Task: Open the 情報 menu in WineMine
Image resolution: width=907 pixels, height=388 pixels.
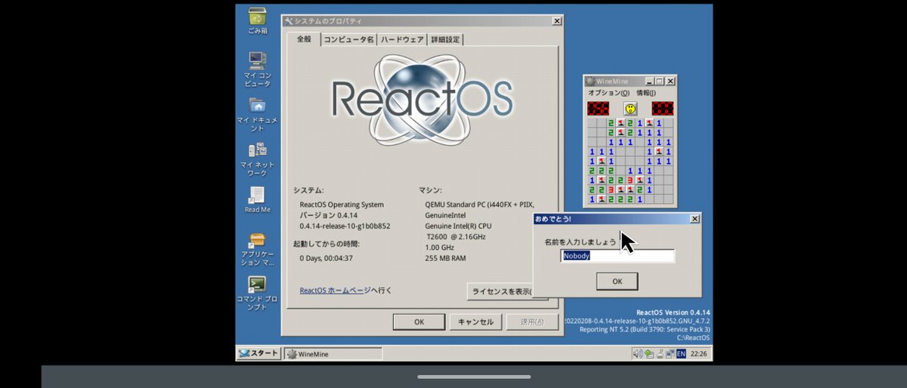Action: coord(646,93)
